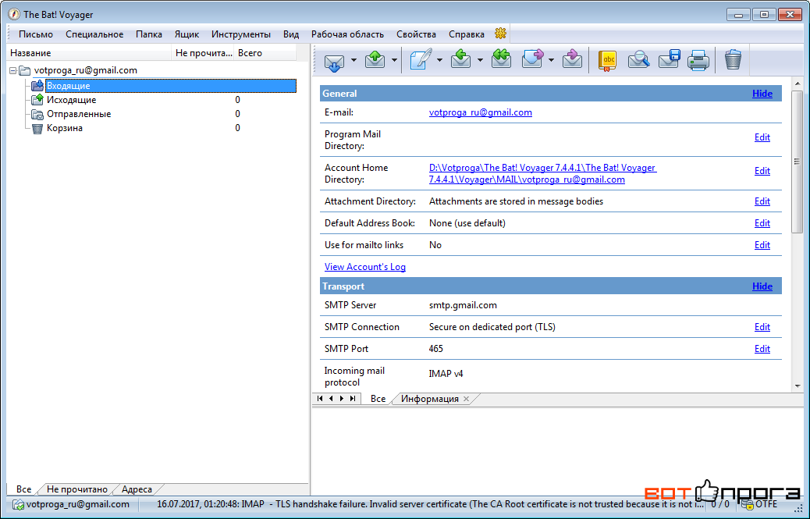Edit the SMTP Connection setting
This screenshot has height=519, width=810.
762,327
